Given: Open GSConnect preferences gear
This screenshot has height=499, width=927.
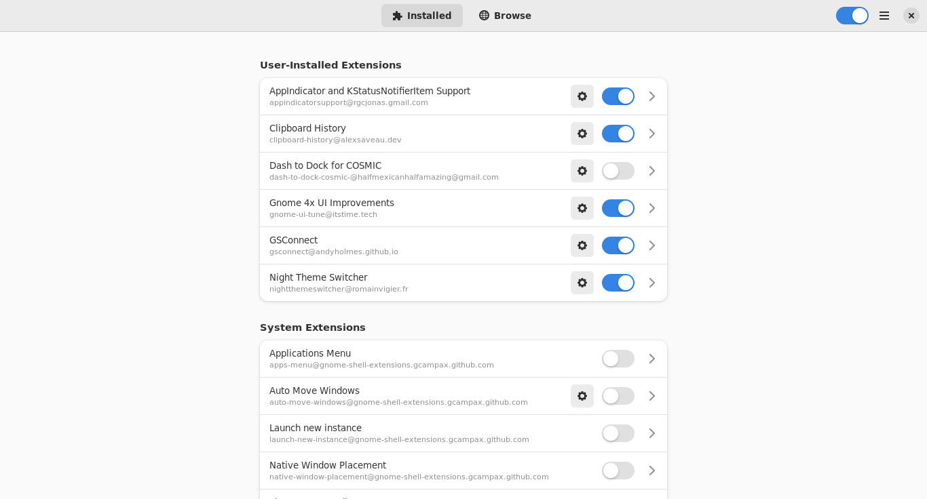Looking at the screenshot, I should pyautogui.click(x=582, y=245).
